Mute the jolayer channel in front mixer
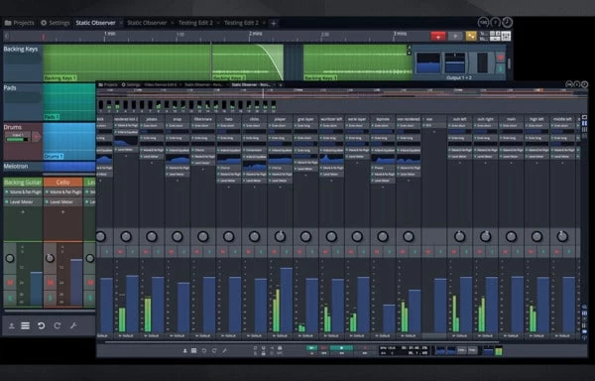The height and width of the screenshot is (381, 595). pyautogui.click(x=274, y=252)
